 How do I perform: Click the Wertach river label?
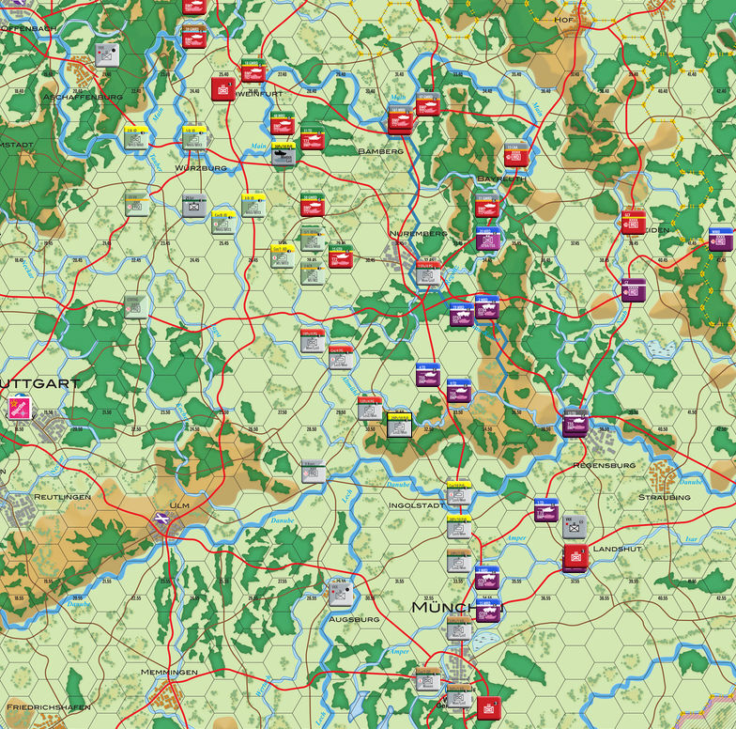coord(263,686)
